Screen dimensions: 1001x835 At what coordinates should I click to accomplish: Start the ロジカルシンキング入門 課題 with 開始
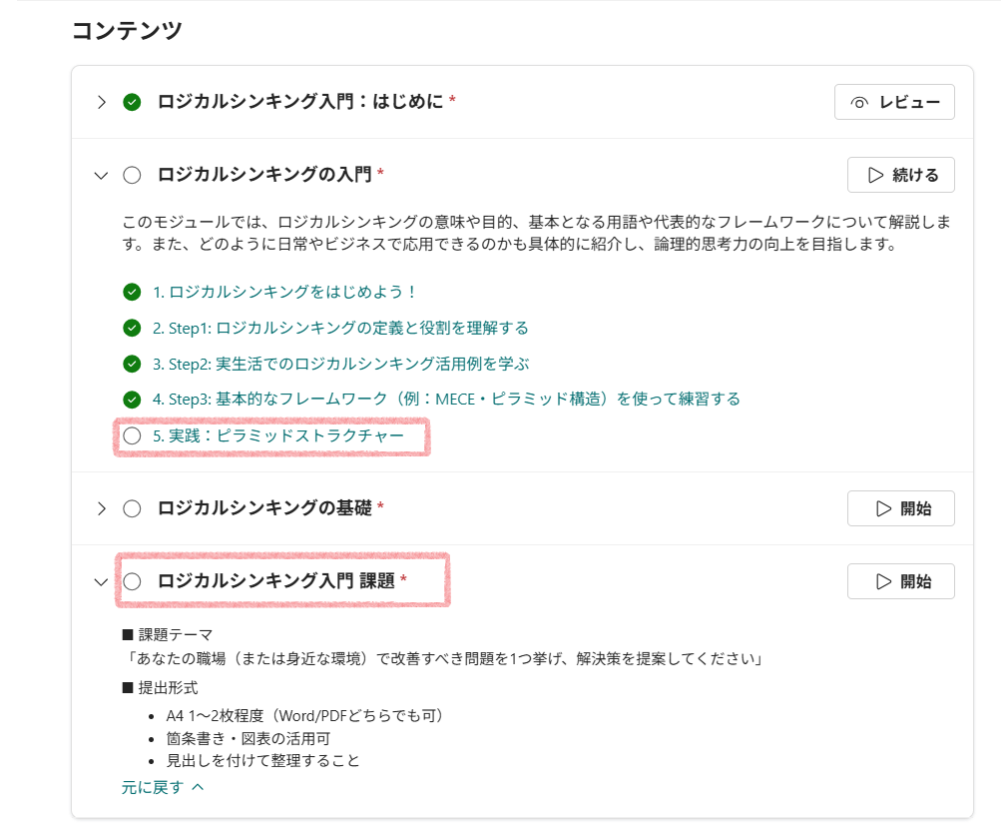(901, 581)
